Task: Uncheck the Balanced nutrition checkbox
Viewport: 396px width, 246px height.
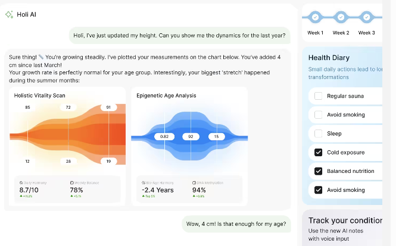Action: point(318,171)
